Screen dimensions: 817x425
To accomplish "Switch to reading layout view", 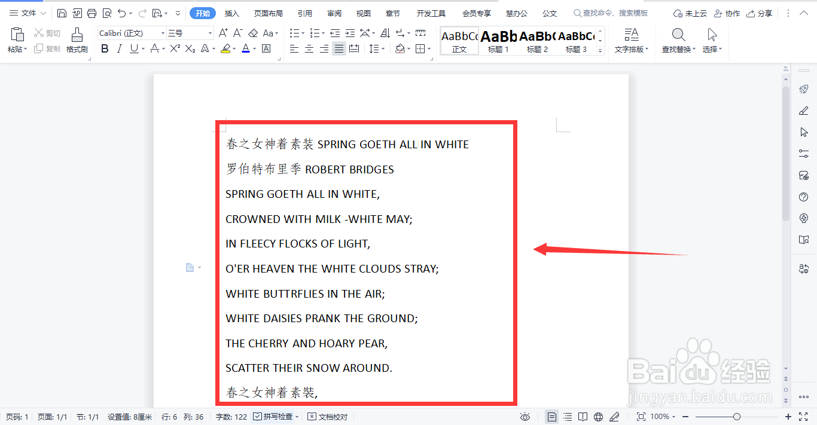I will pos(583,417).
